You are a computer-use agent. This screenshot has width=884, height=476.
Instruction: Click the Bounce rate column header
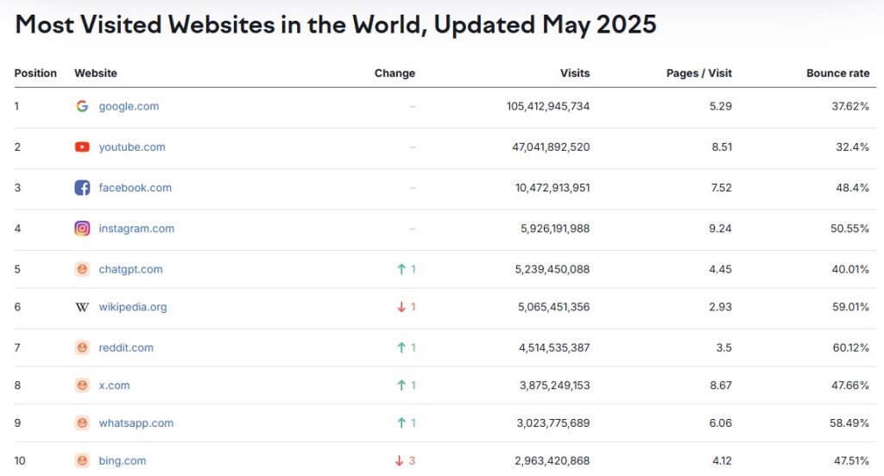837,73
